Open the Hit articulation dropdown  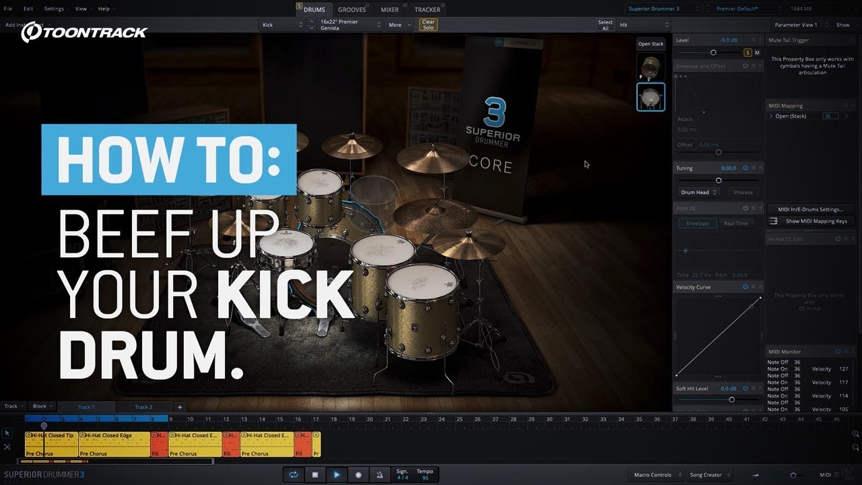[x=644, y=25]
